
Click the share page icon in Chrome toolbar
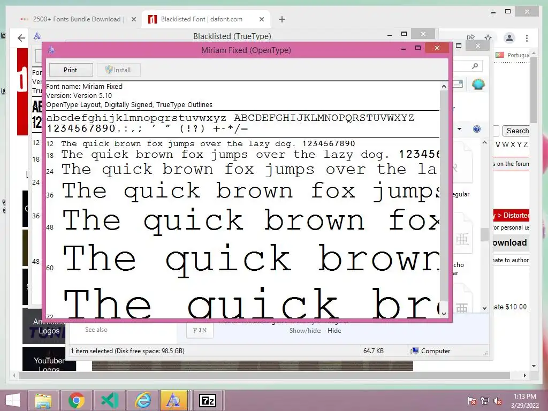click(471, 37)
